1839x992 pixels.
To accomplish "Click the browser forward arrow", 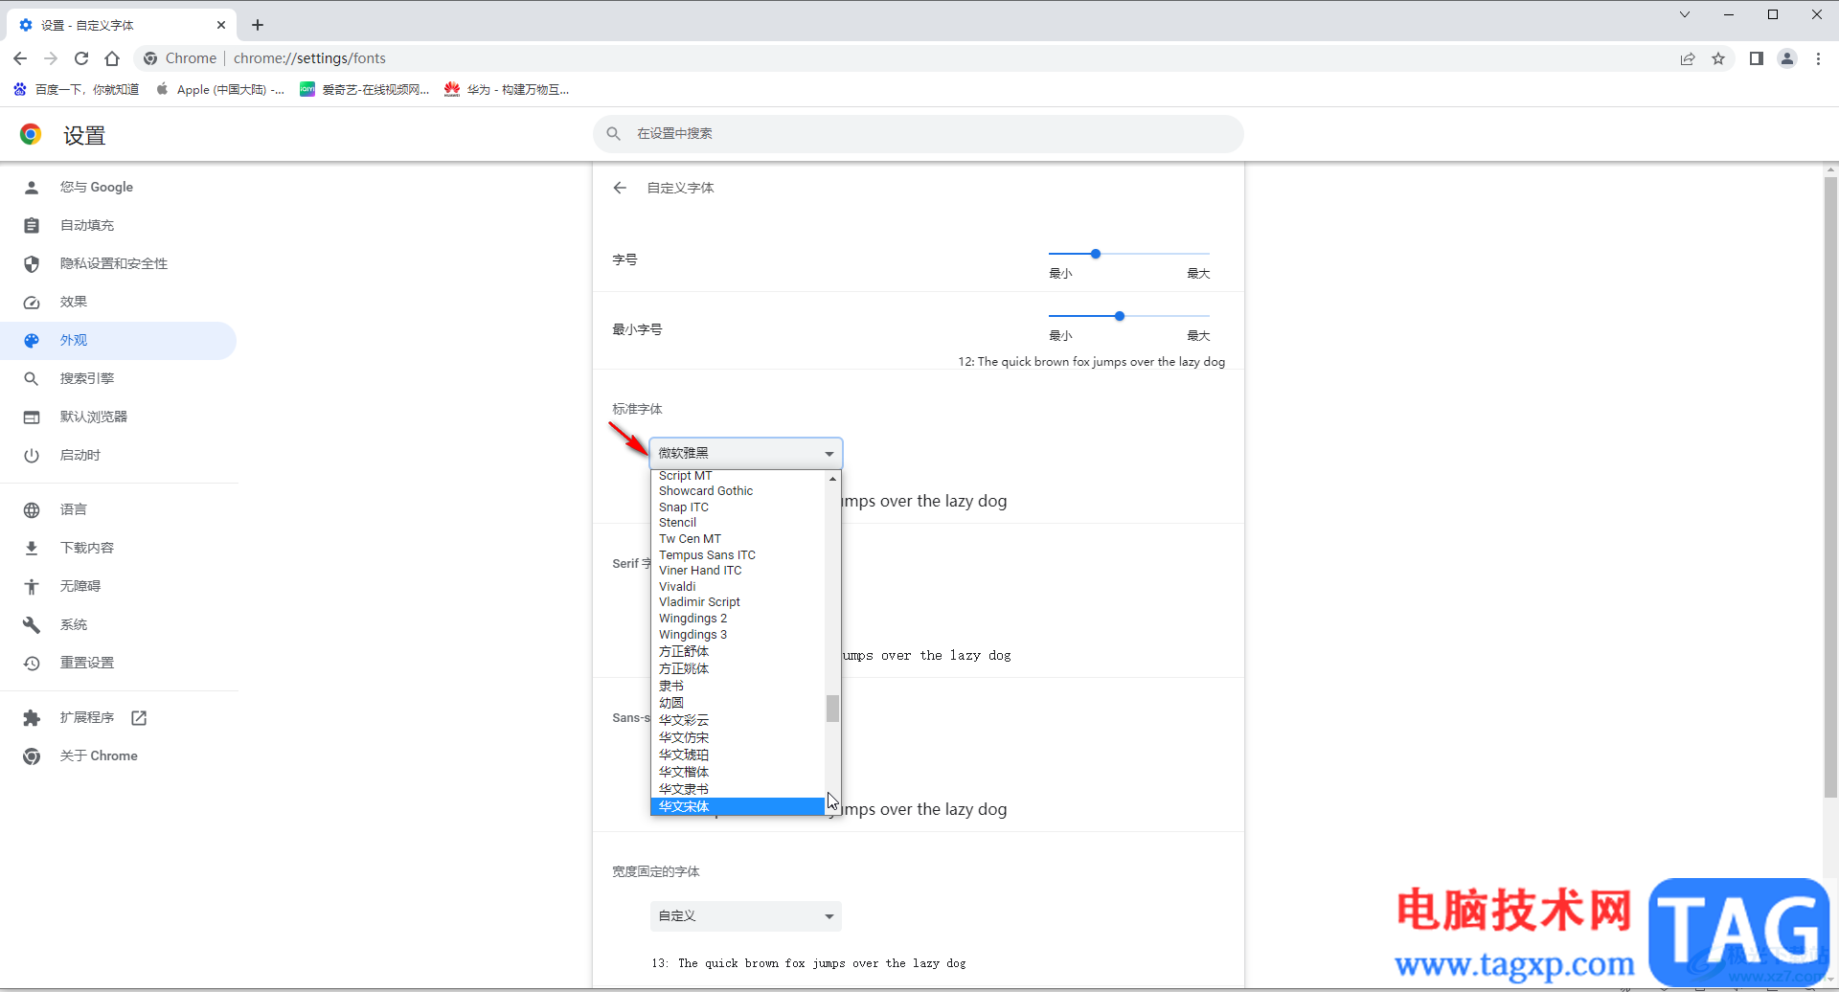I will tap(51, 58).
